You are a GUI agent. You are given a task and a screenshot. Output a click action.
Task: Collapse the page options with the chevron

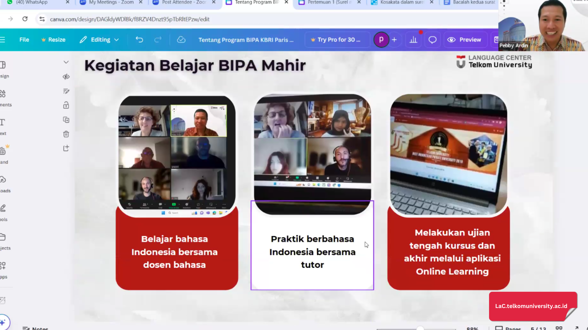point(66,62)
